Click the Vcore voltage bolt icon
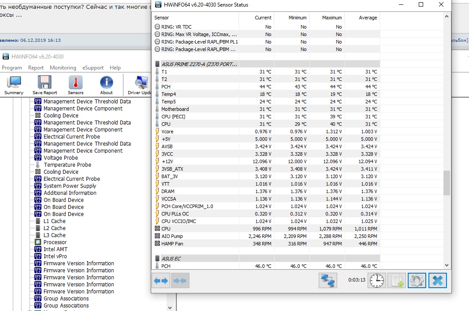The width and height of the screenshot is (469, 311). (x=157, y=132)
